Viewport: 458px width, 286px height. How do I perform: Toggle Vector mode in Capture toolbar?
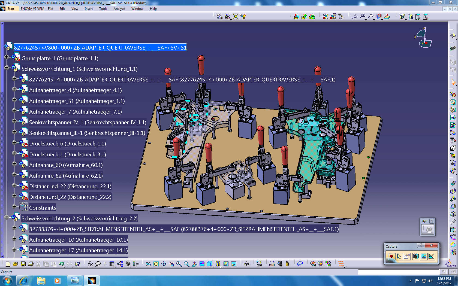click(x=431, y=256)
